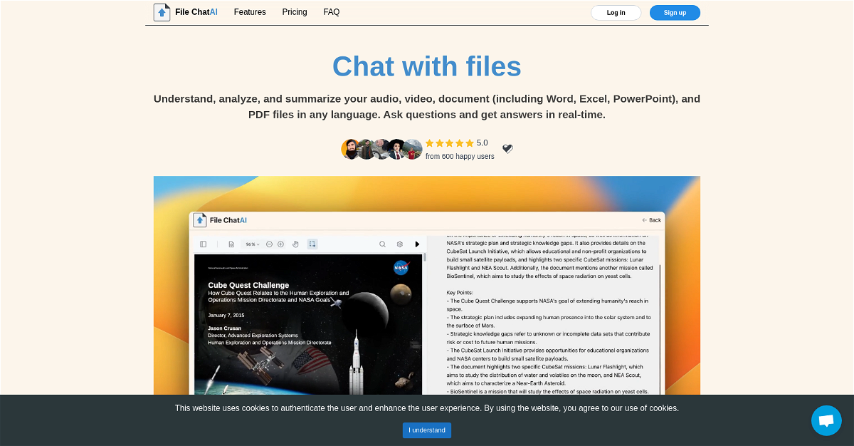Click the zoom out minus icon

(x=269, y=244)
